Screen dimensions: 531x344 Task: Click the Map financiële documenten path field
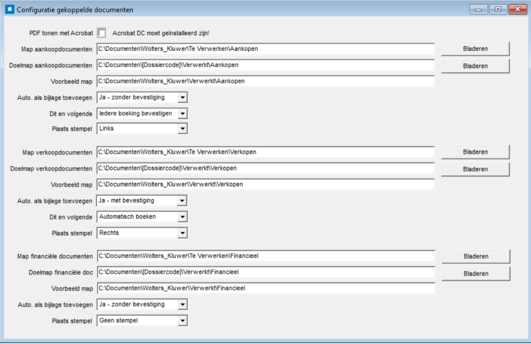point(266,256)
